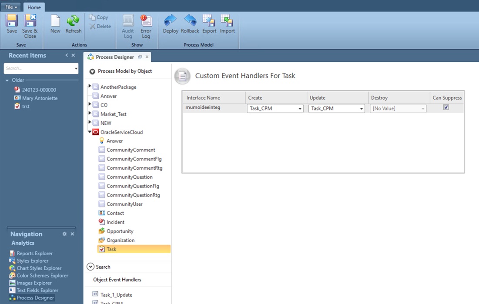The height and width of the screenshot is (304, 479).
Task: Open Color Schemes Explorer
Action: (x=39, y=276)
